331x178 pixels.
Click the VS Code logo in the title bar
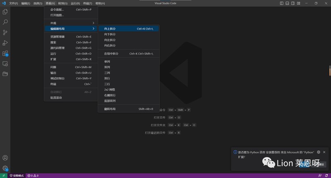tap(4, 3)
